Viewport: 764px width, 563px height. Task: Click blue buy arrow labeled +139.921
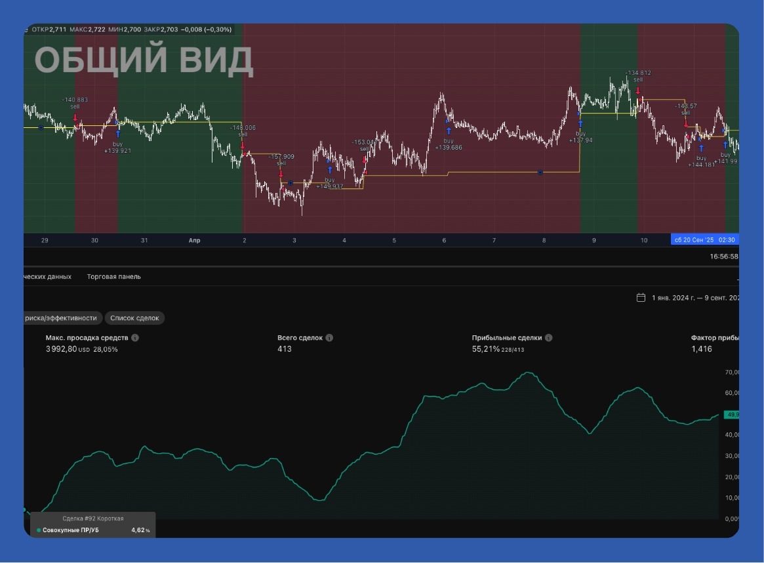(x=117, y=134)
